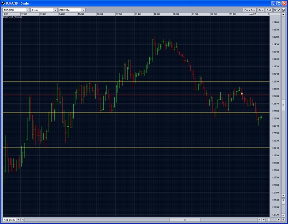The height and width of the screenshot is (224, 288).
Task: Open the OHLC Bar chart type dropdown
Action: 83,10
